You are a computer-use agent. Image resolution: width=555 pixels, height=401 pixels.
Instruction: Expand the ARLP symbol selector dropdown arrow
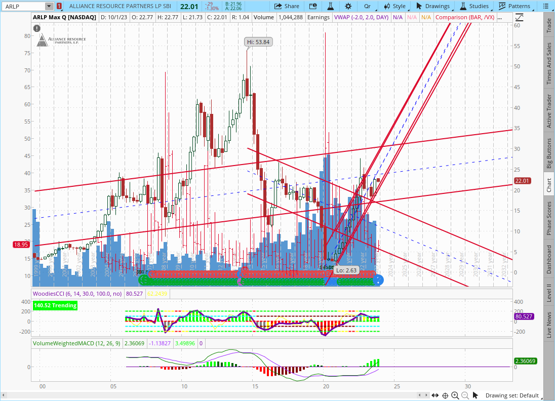coord(49,6)
